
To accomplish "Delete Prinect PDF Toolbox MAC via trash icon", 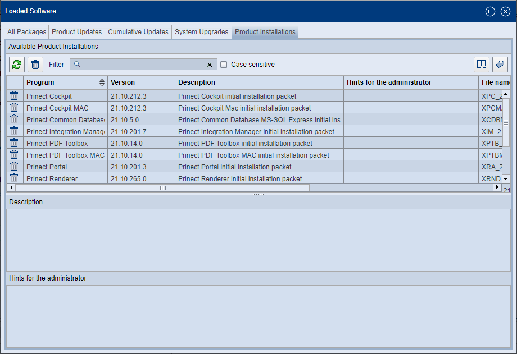I will click(x=13, y=155).
